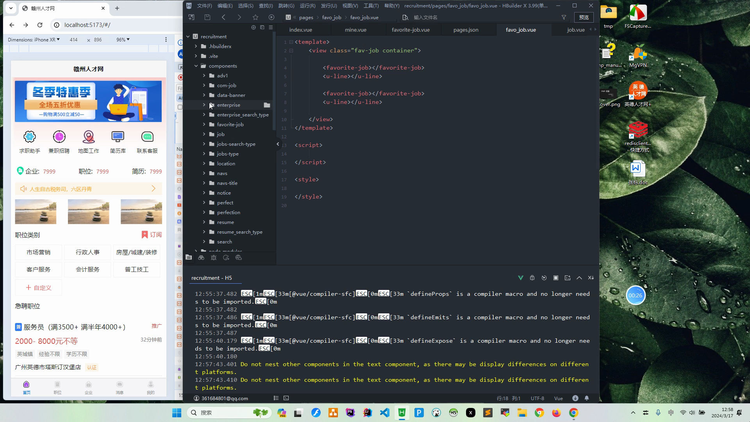Click the navigate forward arrow in HBuilder toolbar
This screenshot has width=750, height=422.
(239, 17)
